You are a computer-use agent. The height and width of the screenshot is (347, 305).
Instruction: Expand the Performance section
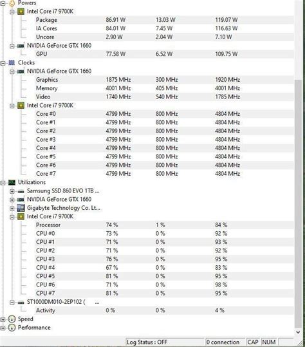(3, 328)
